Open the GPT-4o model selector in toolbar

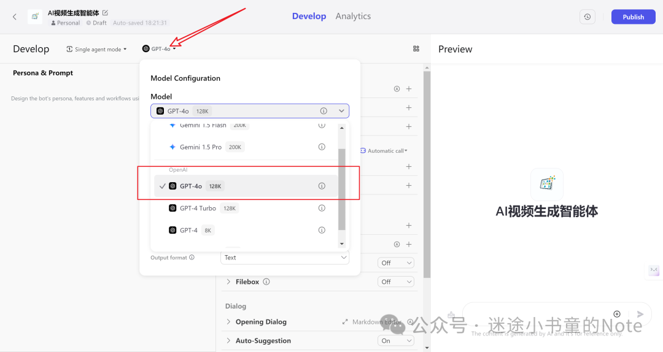tap(159, 48)
